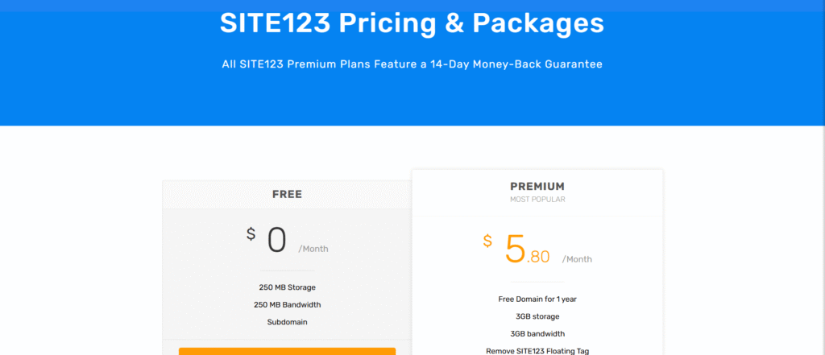Click the 14-Day Money-Back Guarantee subtitle
Viewport: 825px width, 355px height.
tap(412, 64)
